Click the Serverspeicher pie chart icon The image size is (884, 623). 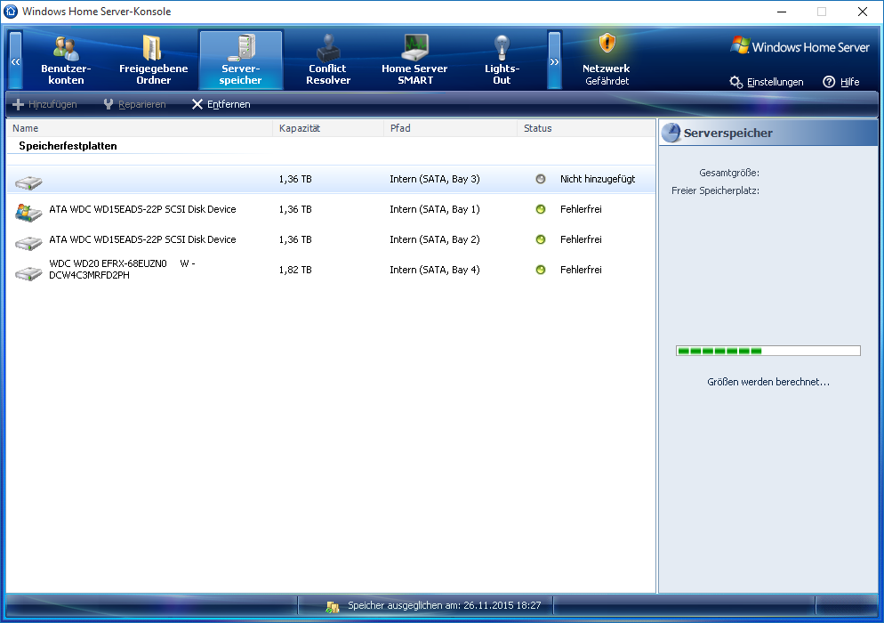(671, 133)
